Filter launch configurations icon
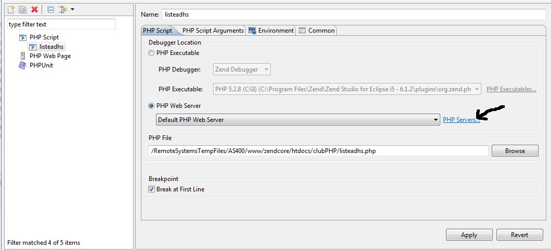This screenshot has width=551, height=250. point(62,9)
